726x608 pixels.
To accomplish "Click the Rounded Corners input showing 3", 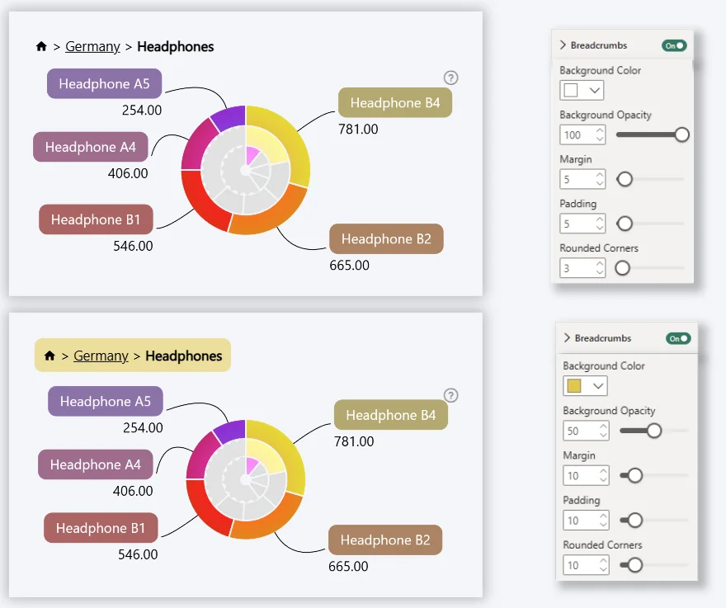I will coord(576,268).
